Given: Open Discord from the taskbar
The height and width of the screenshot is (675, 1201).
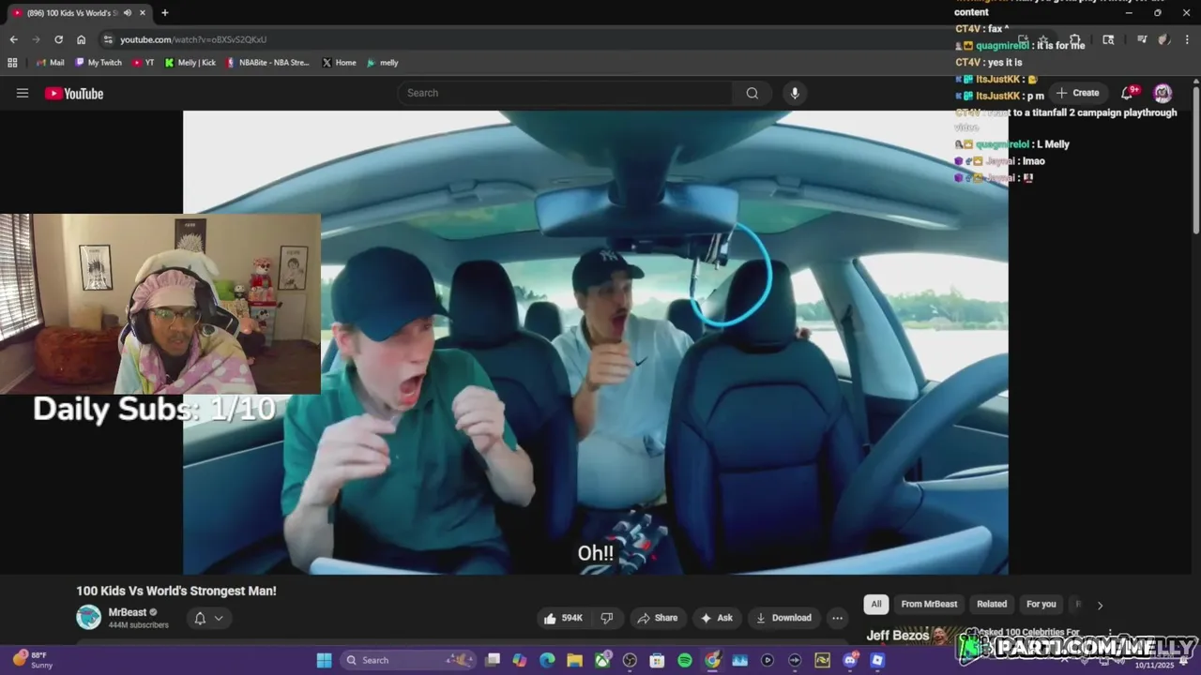Looking at the screenshot, I should pos(850,660).
